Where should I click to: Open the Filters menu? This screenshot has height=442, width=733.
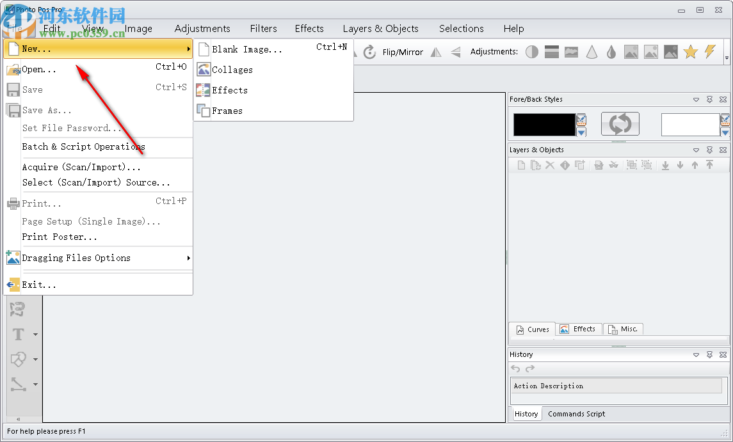[x=263, y=28]
